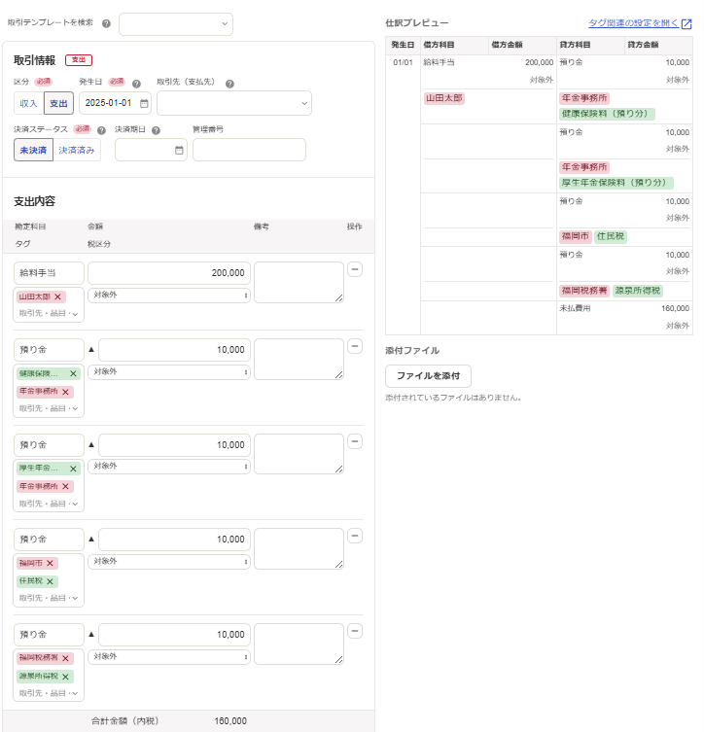Set payment status to 決済済み

tap(77, 150)
